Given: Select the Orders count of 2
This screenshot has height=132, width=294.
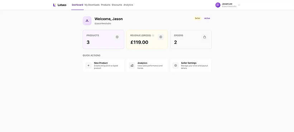Looking at the screenshot, I should pos(175,42).
